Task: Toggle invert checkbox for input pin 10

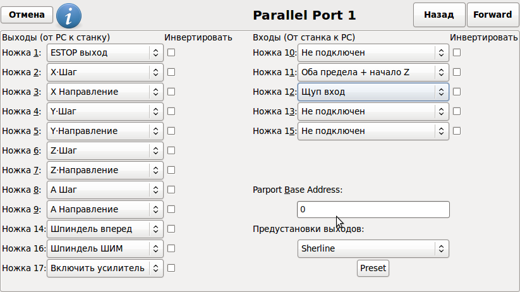Action: [x=457, y=52]
